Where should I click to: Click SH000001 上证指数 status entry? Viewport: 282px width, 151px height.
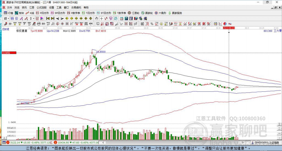tap(265, 142)
